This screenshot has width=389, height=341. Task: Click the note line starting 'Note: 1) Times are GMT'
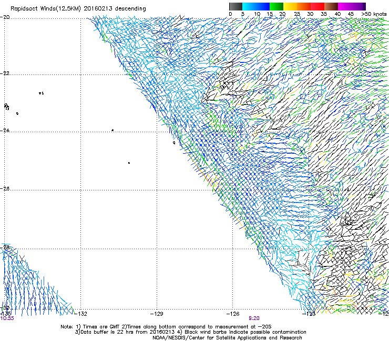[166, 327]
